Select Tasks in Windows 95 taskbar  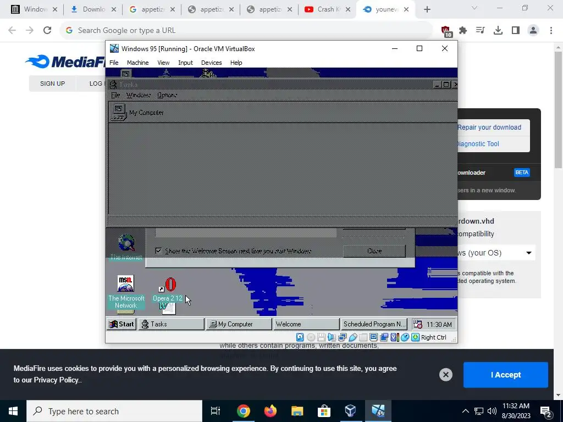[x=172, y=324]
